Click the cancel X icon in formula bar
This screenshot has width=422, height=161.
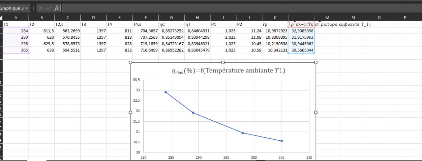click(41, 8)
